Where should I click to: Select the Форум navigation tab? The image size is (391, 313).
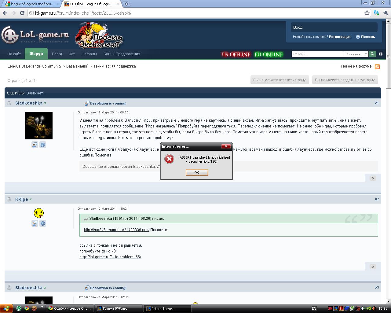point(36,54)
